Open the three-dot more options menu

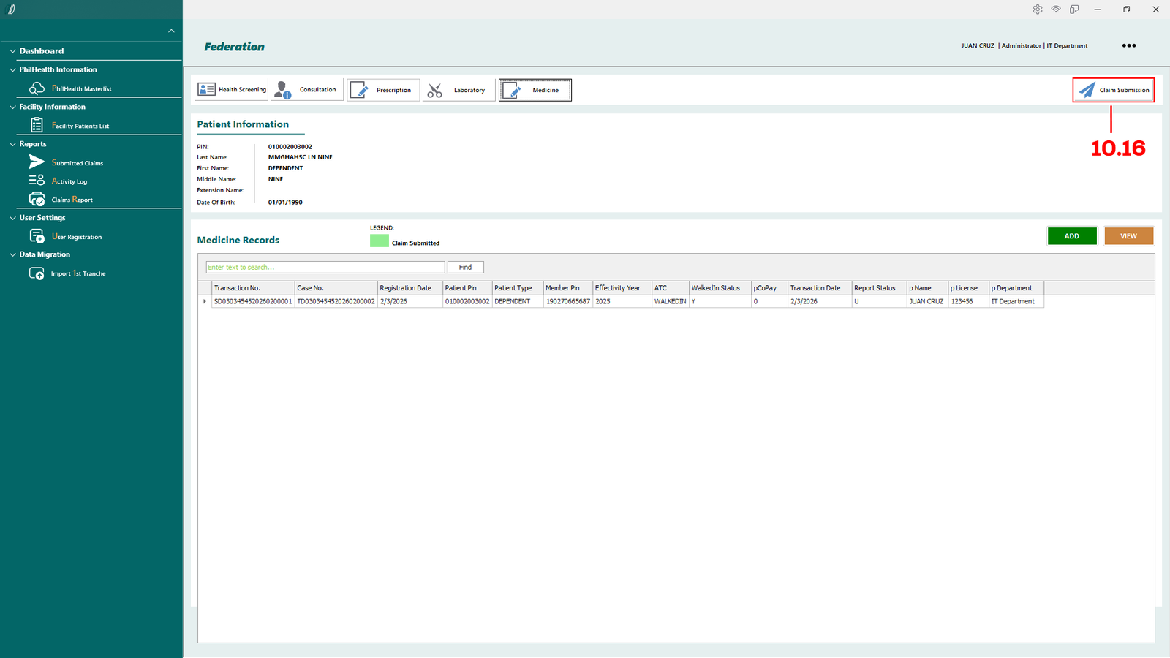1129,45
